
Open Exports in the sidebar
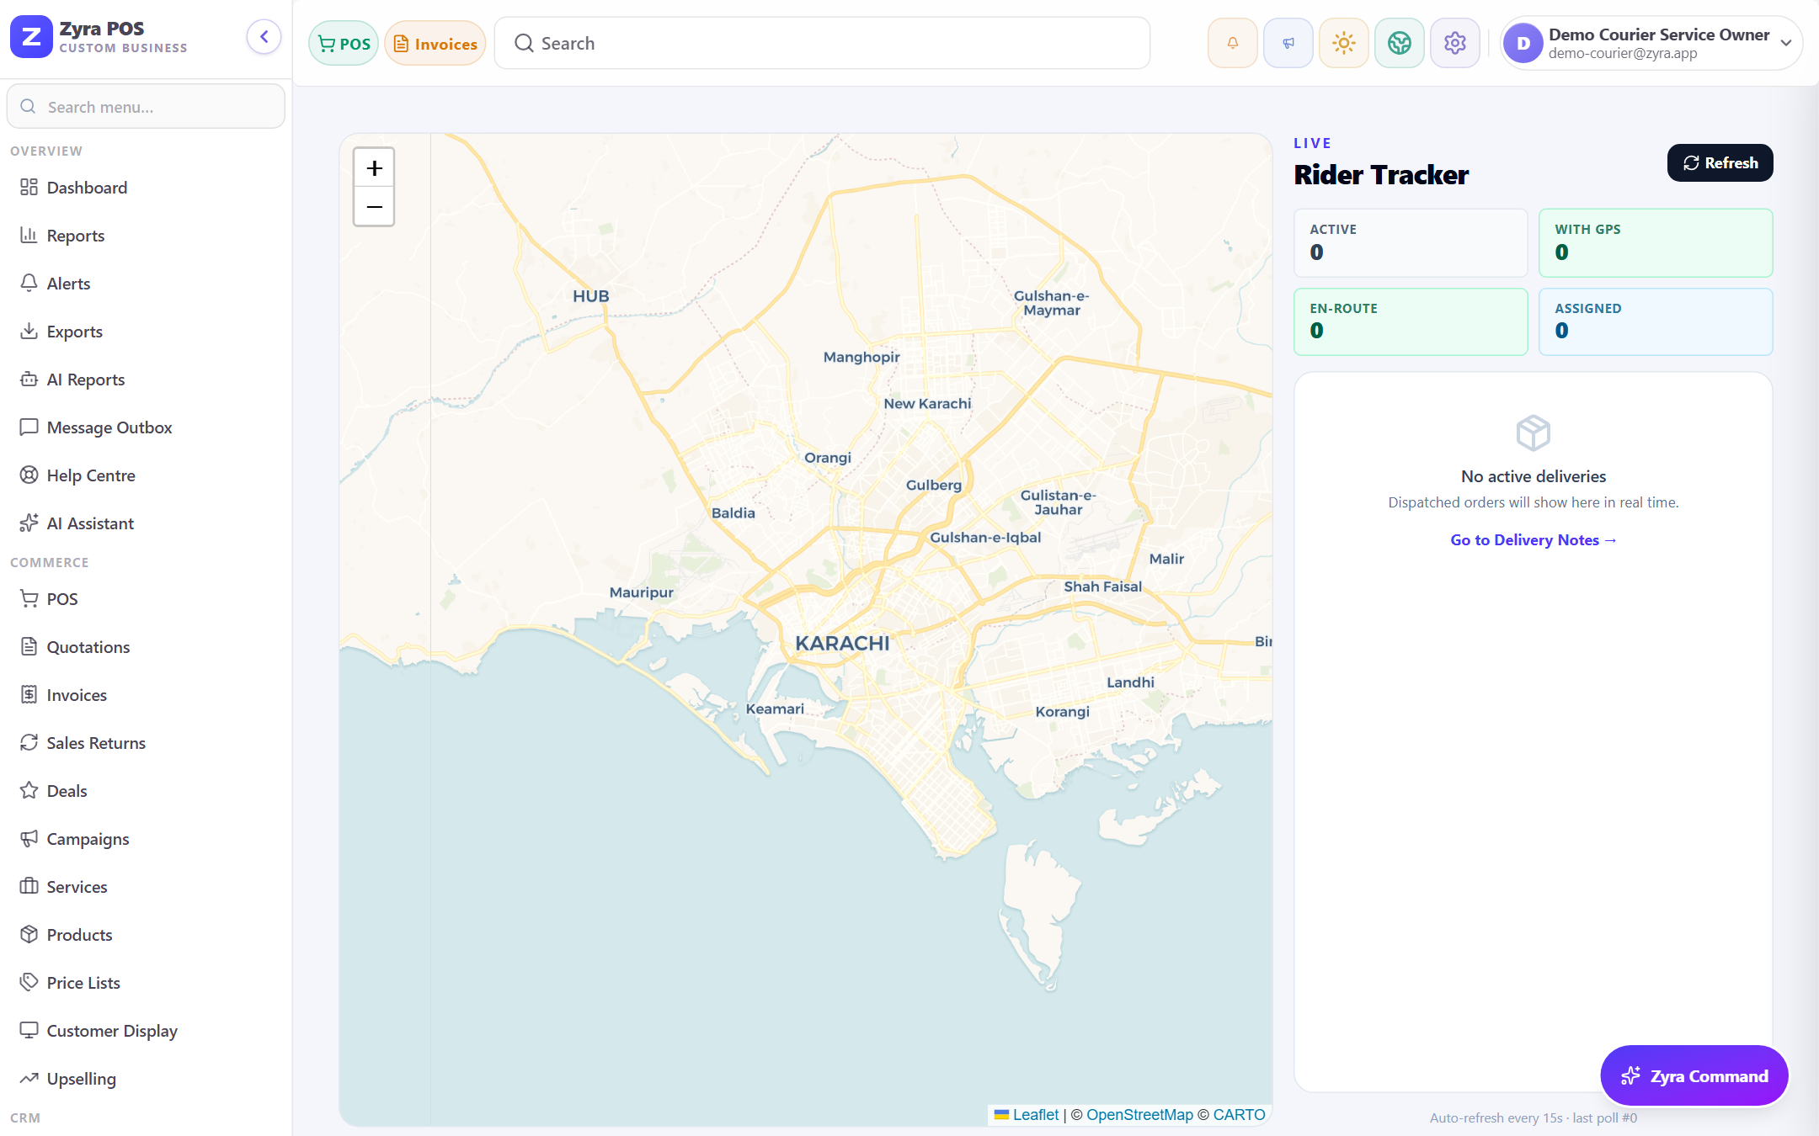coord(146,332)
